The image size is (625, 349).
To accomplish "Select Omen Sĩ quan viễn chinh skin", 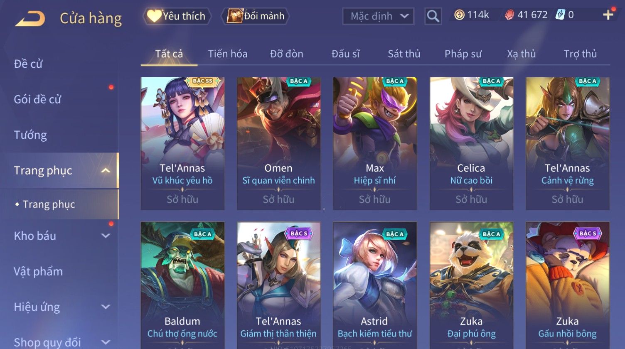I will click(278, 143).
